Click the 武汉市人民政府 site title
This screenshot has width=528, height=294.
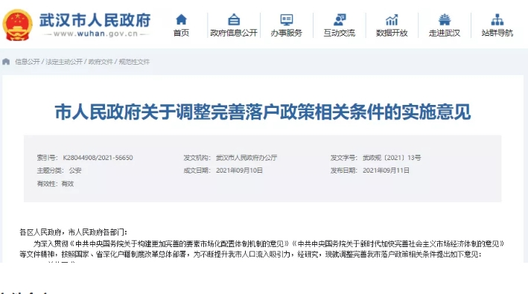tap(95, 20)
